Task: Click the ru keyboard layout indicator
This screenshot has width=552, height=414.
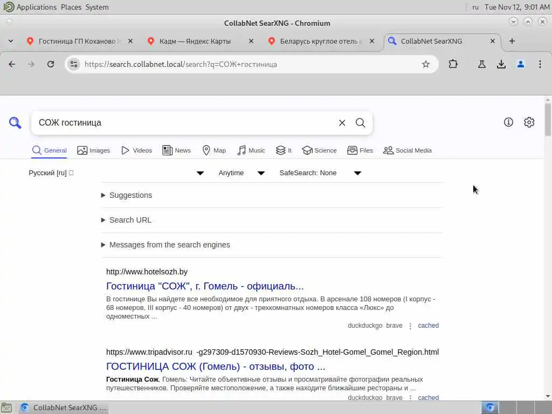Action: (x=475, y=7)
